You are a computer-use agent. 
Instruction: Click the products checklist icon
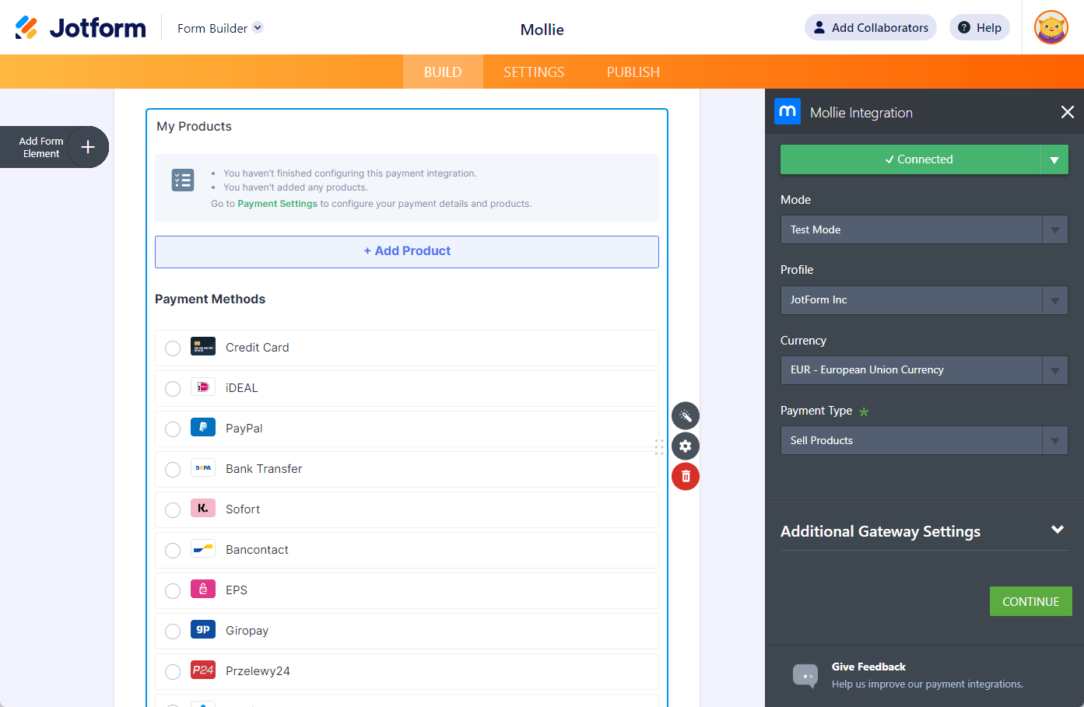tap(183, 180)
